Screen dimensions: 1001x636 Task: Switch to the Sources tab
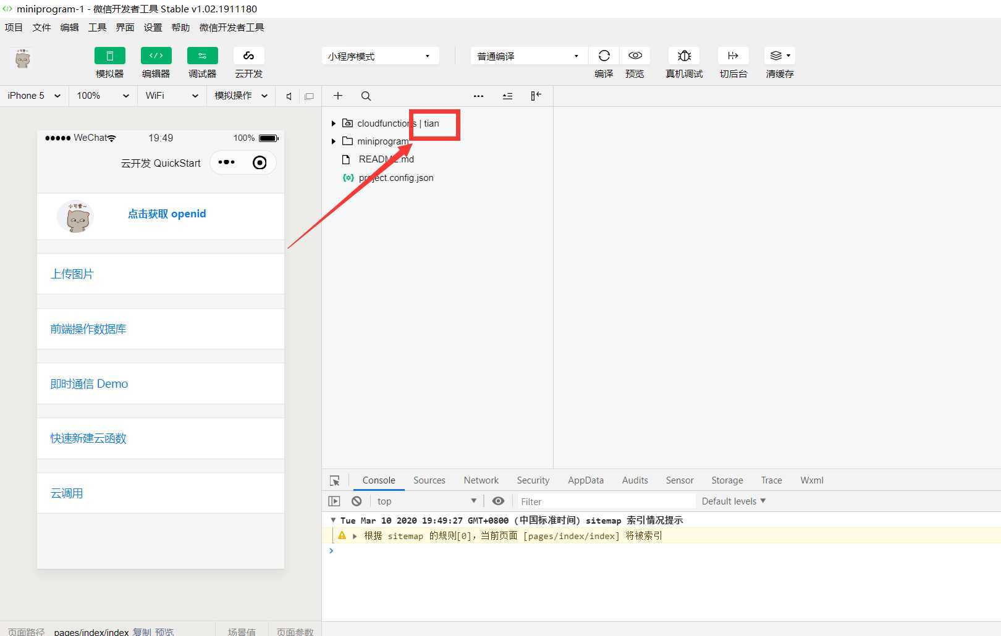tap(429, 480)
